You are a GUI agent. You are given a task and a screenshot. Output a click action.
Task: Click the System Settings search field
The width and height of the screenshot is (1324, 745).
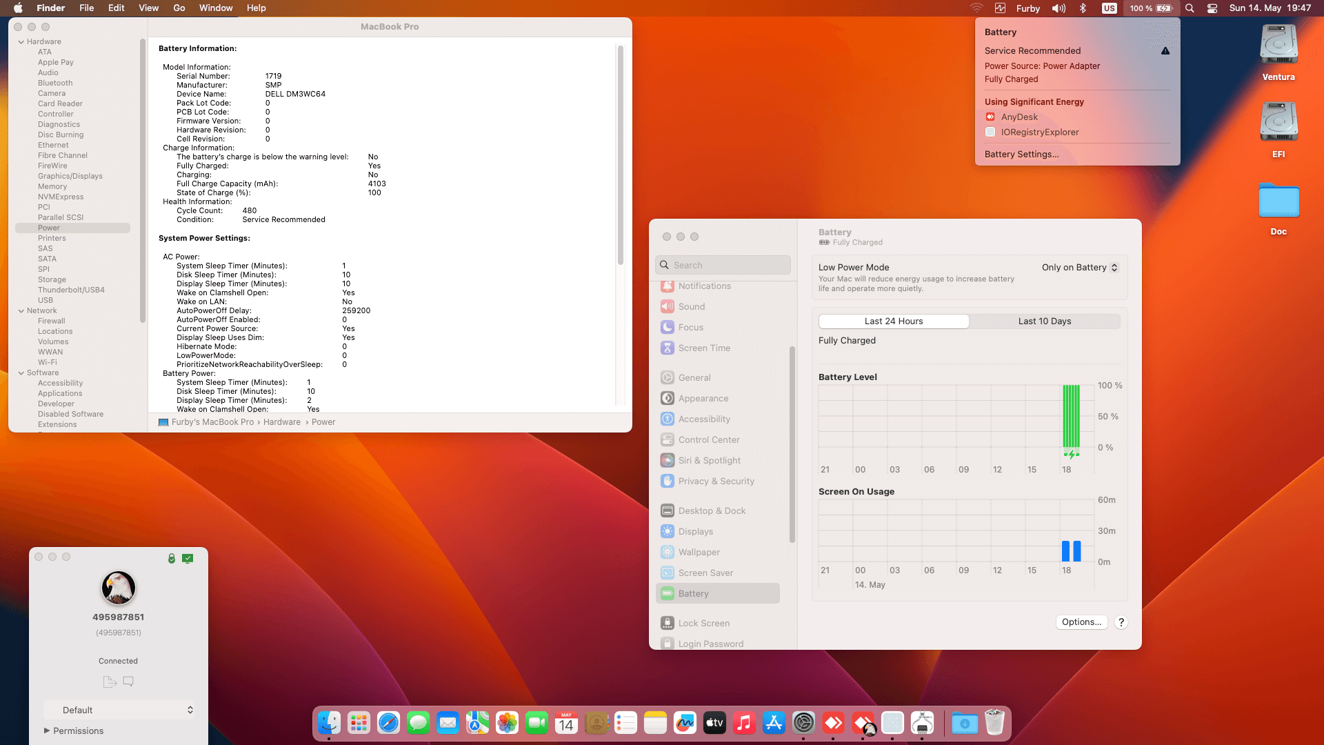click(723, 266)
